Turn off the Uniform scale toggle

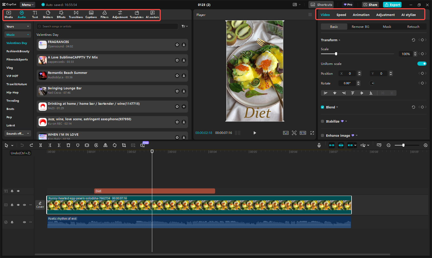422,64
